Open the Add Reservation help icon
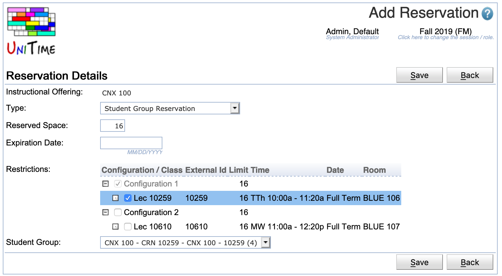Viewport: 502px width, 276px height. (487, 14)
